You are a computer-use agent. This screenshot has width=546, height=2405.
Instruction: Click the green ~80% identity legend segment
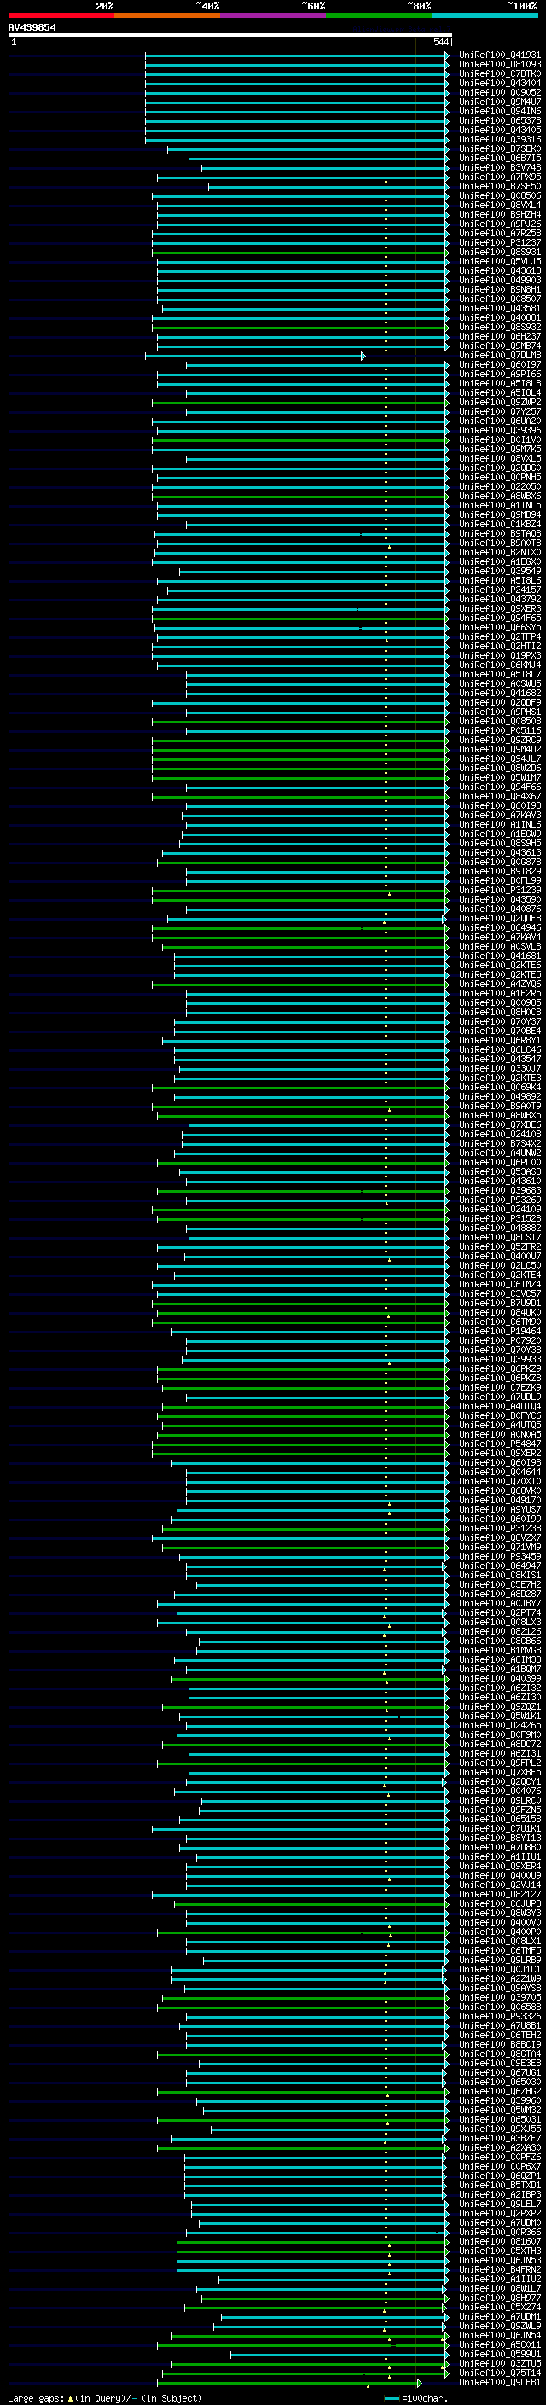click(379, 15)
